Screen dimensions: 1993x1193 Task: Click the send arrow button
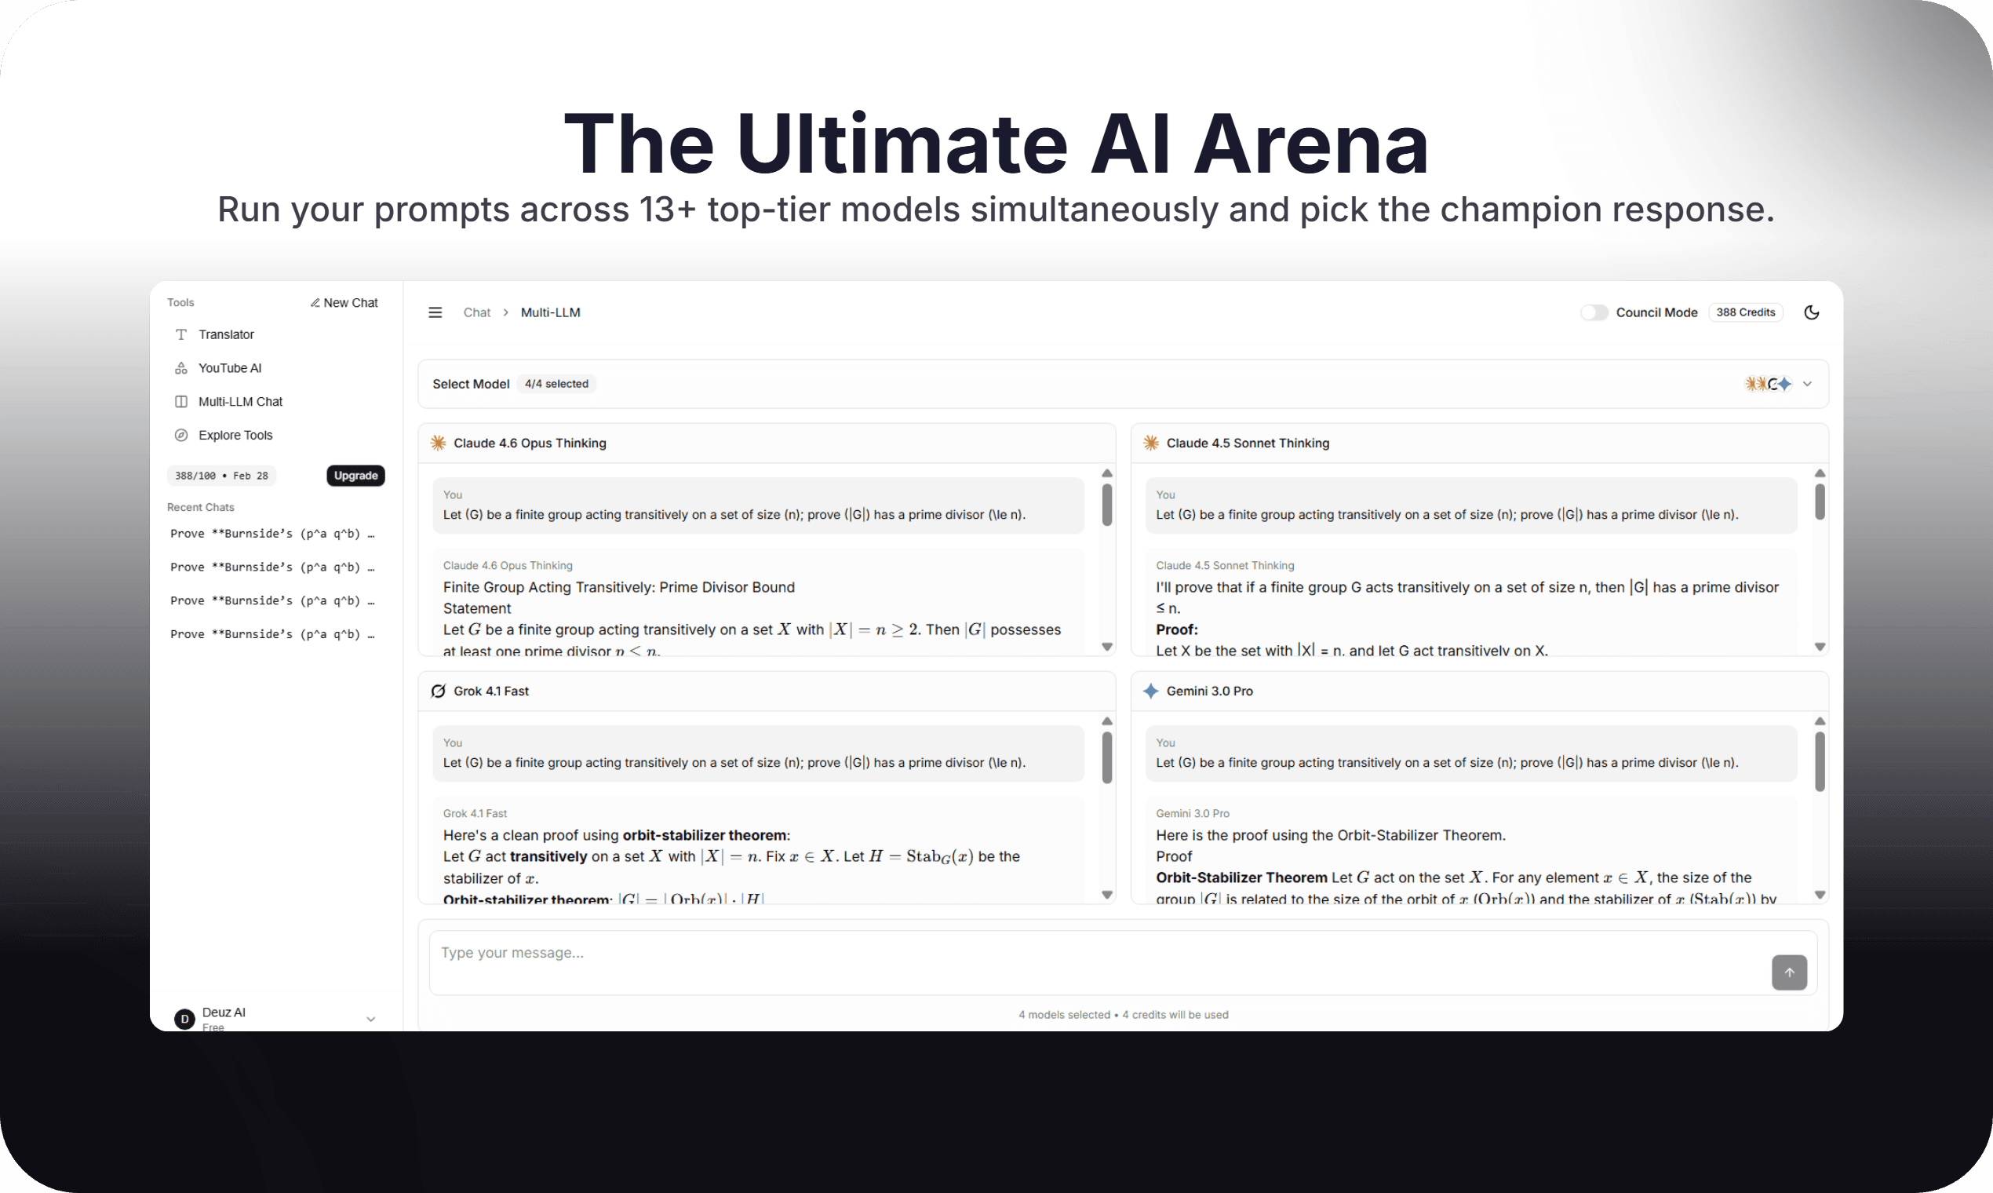(1790, 972)
